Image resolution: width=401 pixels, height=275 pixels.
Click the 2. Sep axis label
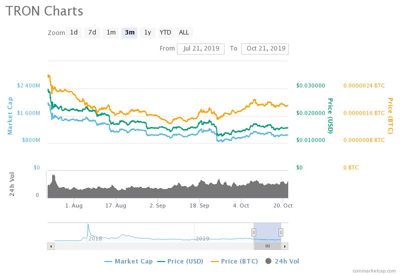pos(157,205)
